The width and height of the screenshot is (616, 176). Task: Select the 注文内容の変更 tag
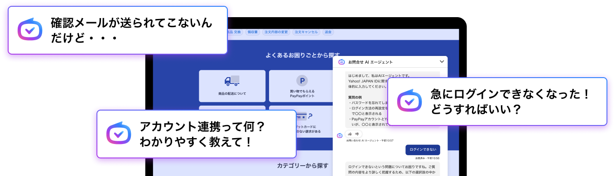click(276, 32)
